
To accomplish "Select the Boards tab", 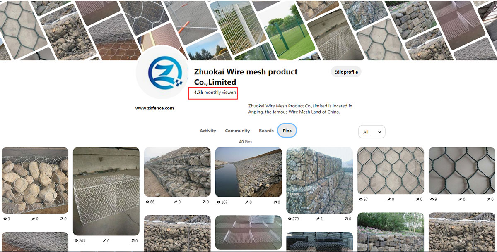I will (x=266, y=131).
